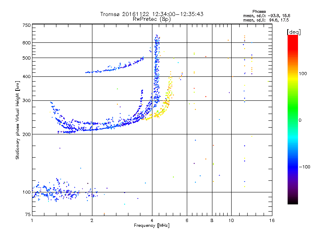Click the x-axis tick '8'
The width and height of the screenshot is (320, 240).
(x=212, y=220)
